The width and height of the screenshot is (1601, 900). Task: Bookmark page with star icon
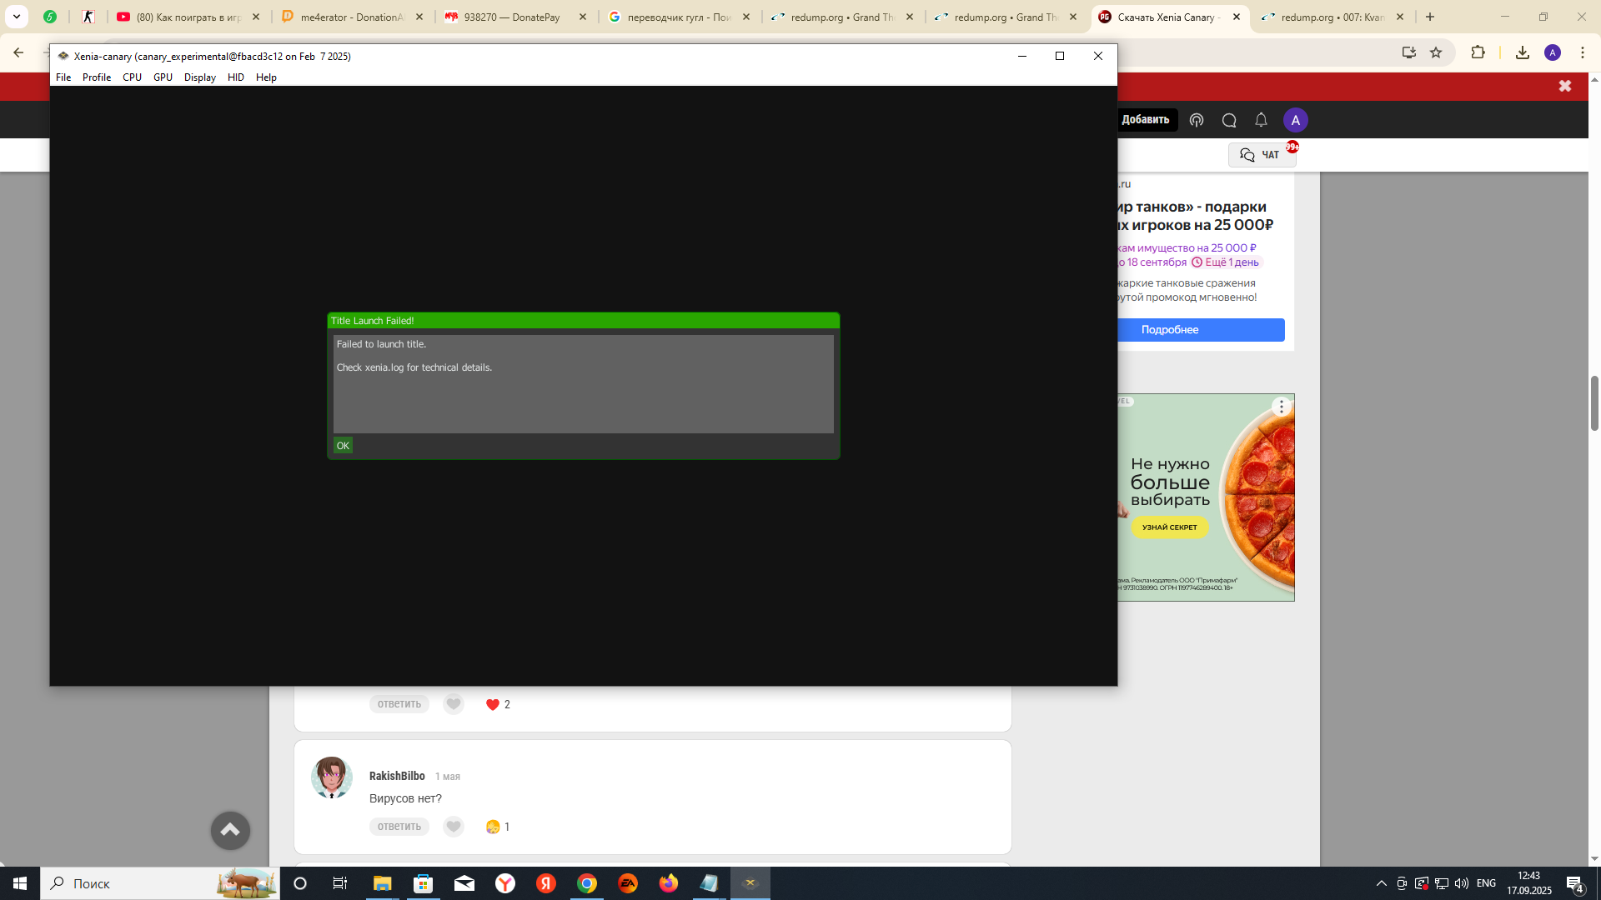1436,52
